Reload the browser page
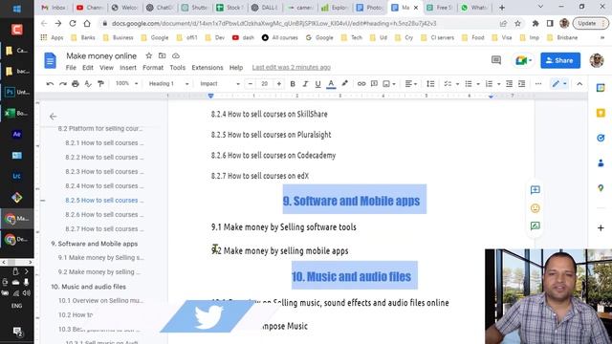Screen dimensions: 612x344 coord(73,23)
